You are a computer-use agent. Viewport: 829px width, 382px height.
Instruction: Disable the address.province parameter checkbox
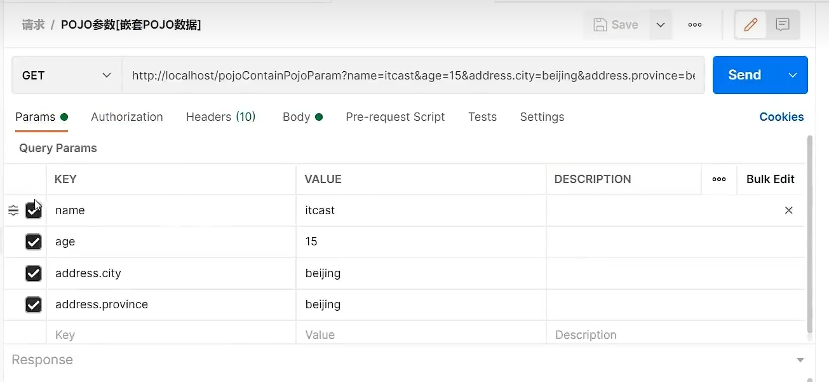coord(33,304)
